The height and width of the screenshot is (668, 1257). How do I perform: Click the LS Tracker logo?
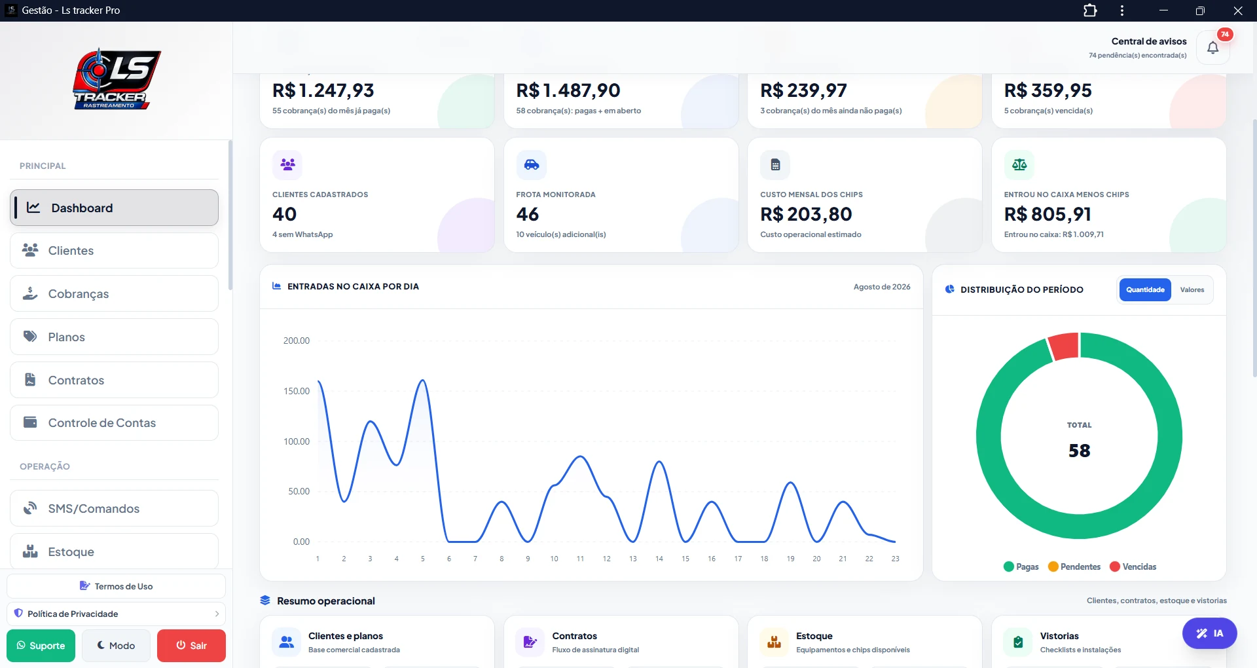(x=117, y=79)
